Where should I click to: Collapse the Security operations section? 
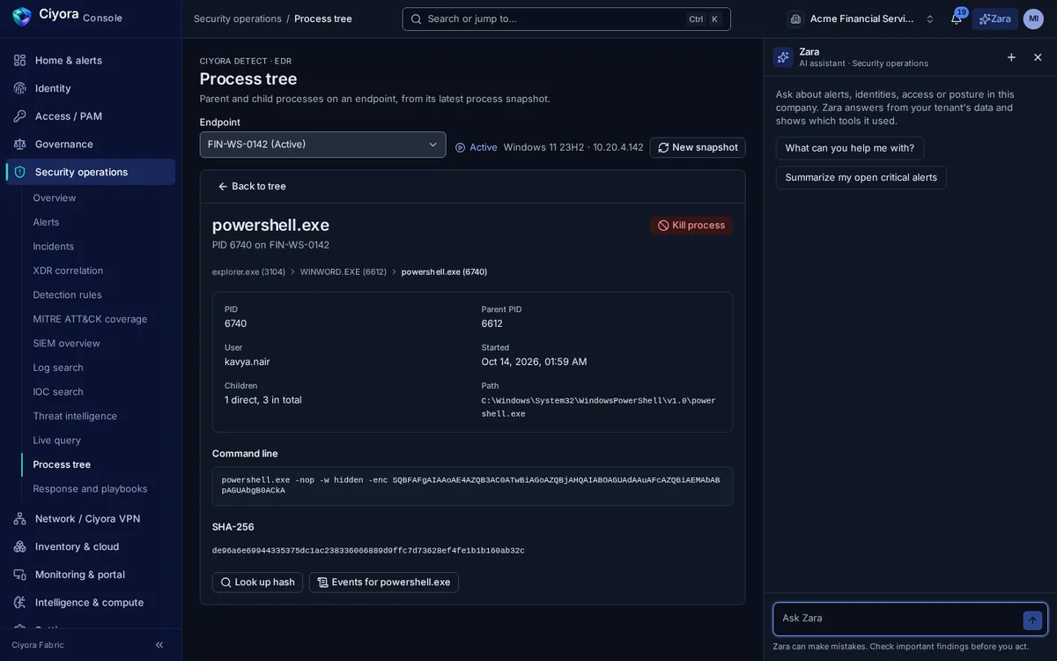click(91, 172)
